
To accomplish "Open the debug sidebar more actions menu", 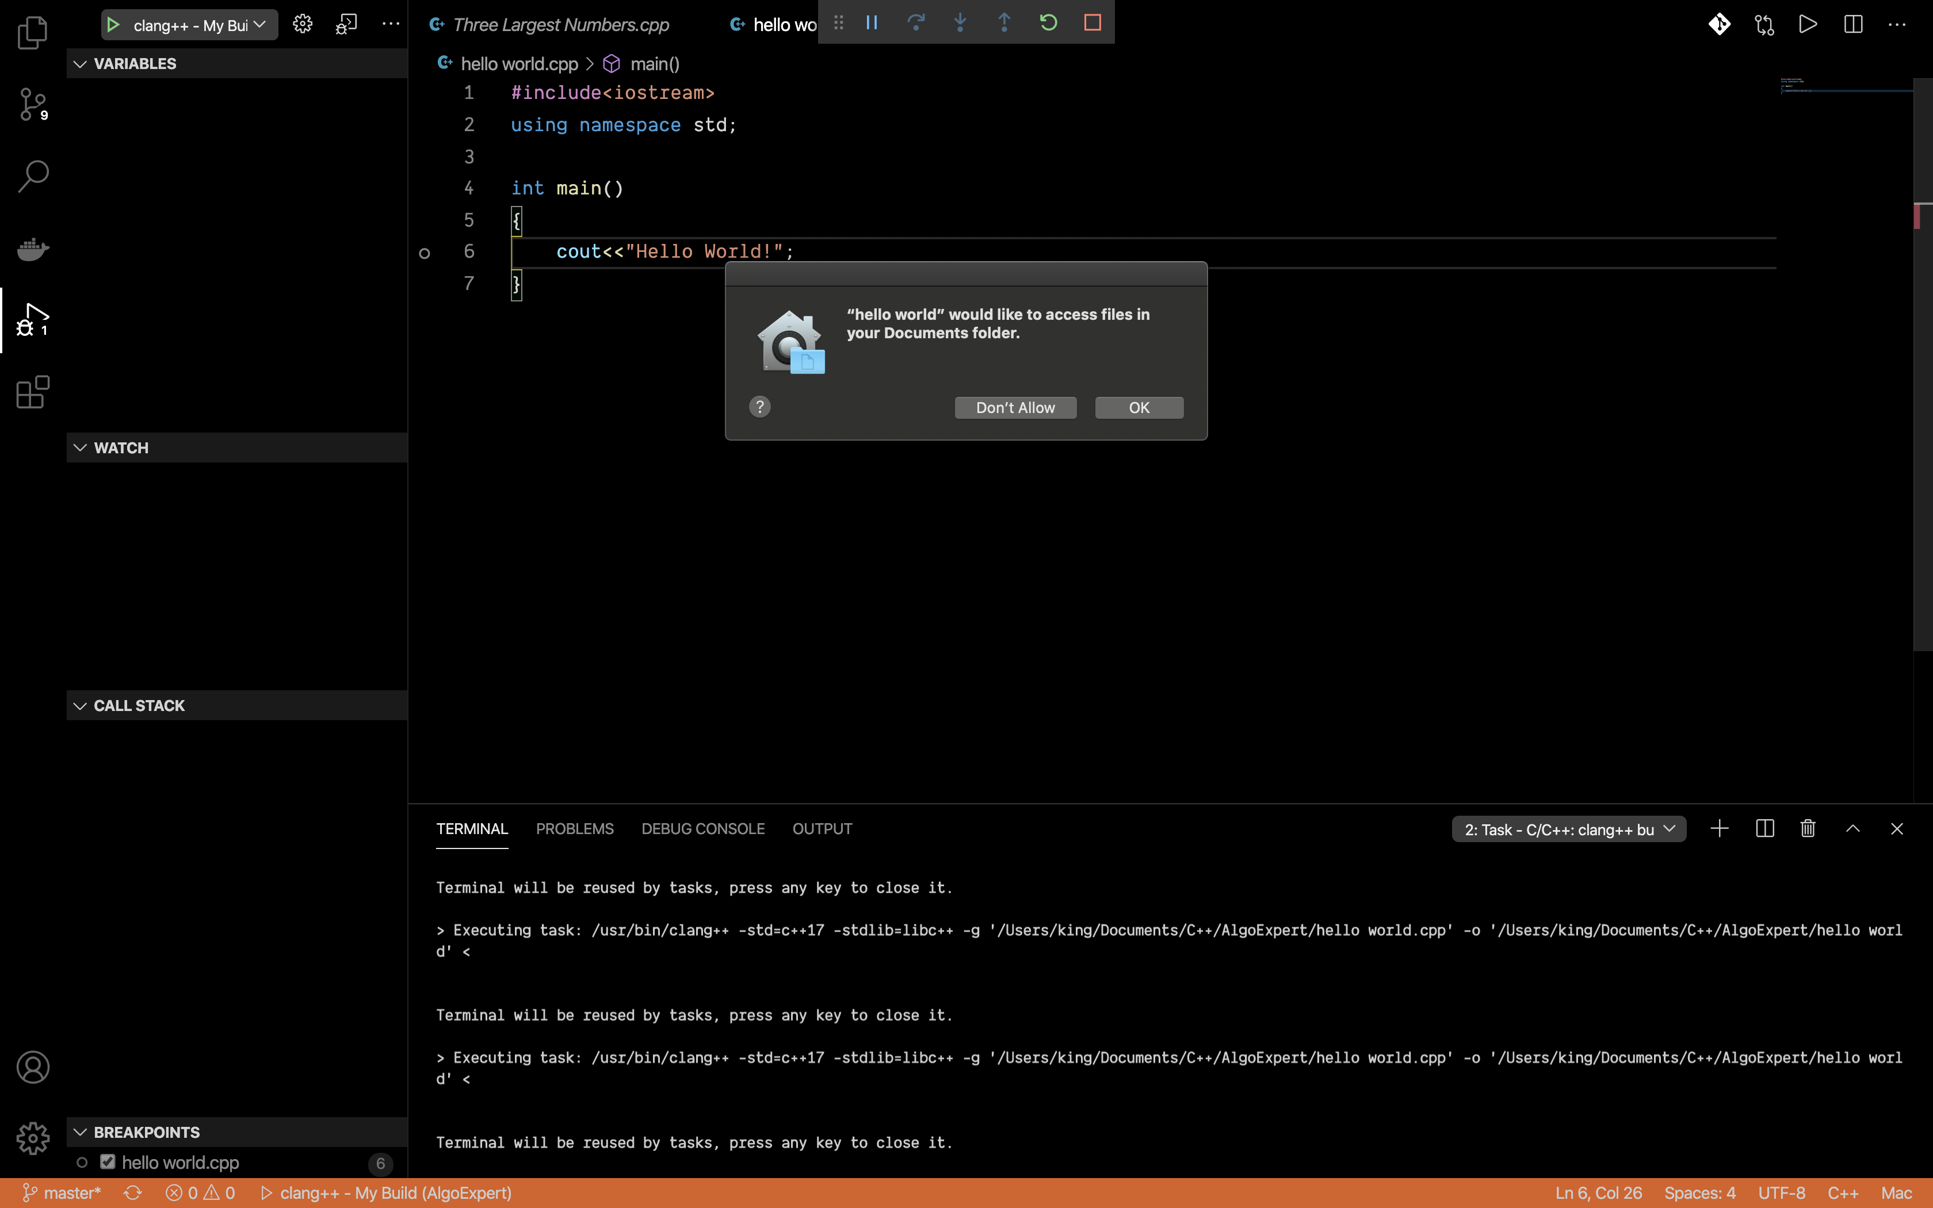I will tap(391, 24).
